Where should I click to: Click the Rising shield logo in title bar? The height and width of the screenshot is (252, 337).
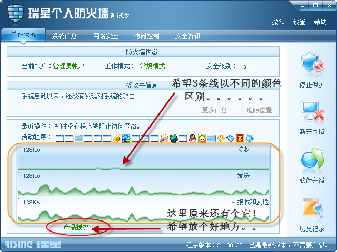tap(15, 13)
